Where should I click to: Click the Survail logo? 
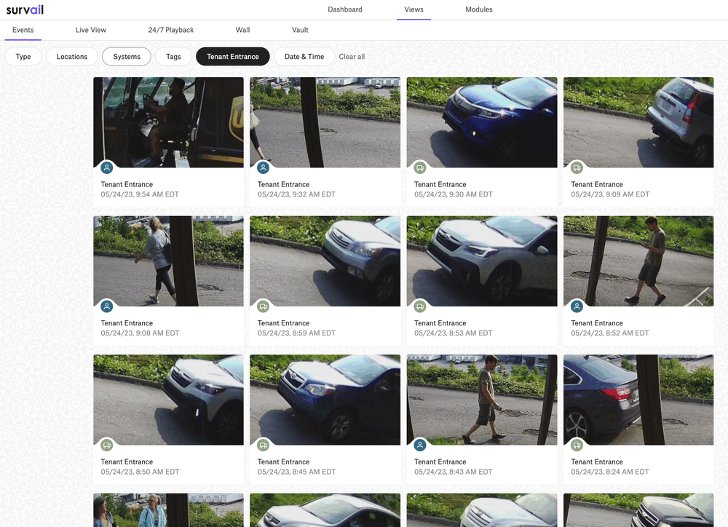[x=25, y=9]
